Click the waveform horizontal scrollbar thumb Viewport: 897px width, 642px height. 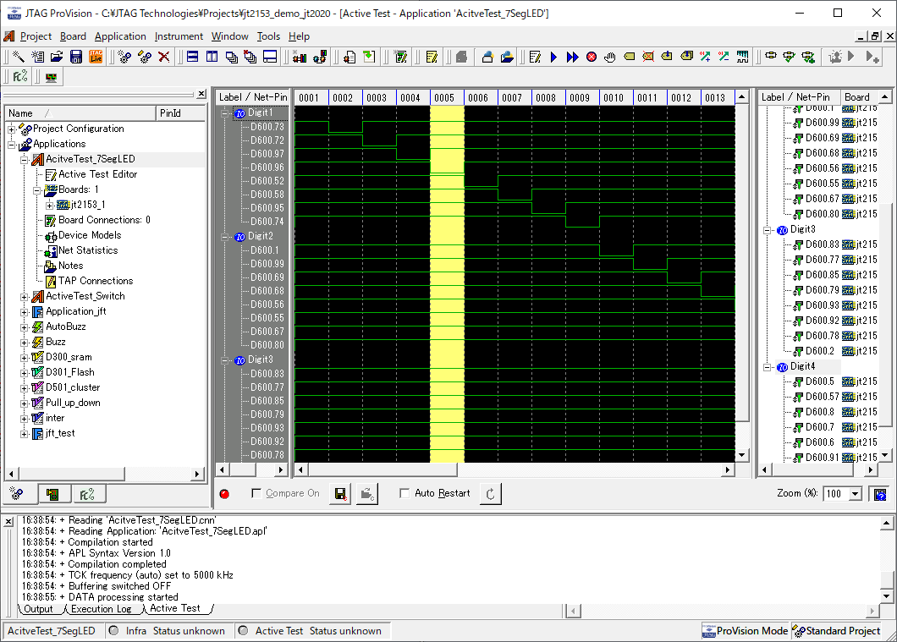click(382, 470)
